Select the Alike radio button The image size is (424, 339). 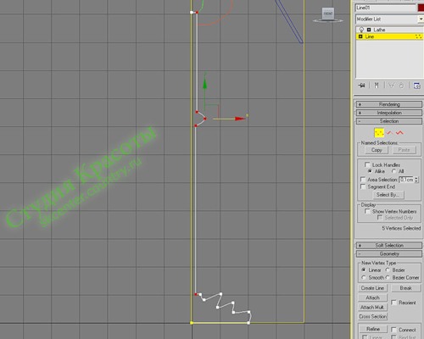pos(370,171)
